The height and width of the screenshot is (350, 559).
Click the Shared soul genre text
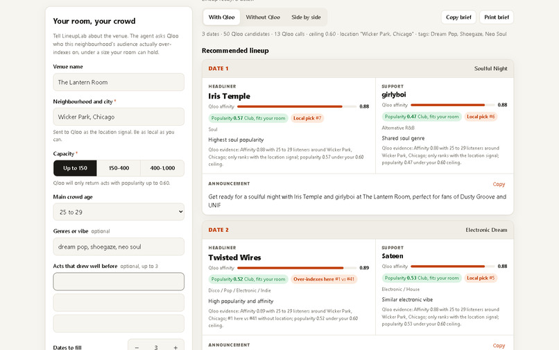403,139
